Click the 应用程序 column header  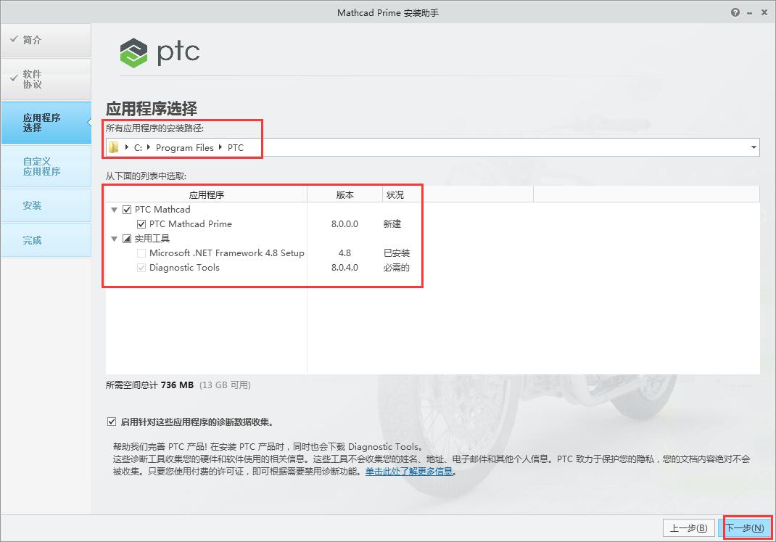coord(207,194)
